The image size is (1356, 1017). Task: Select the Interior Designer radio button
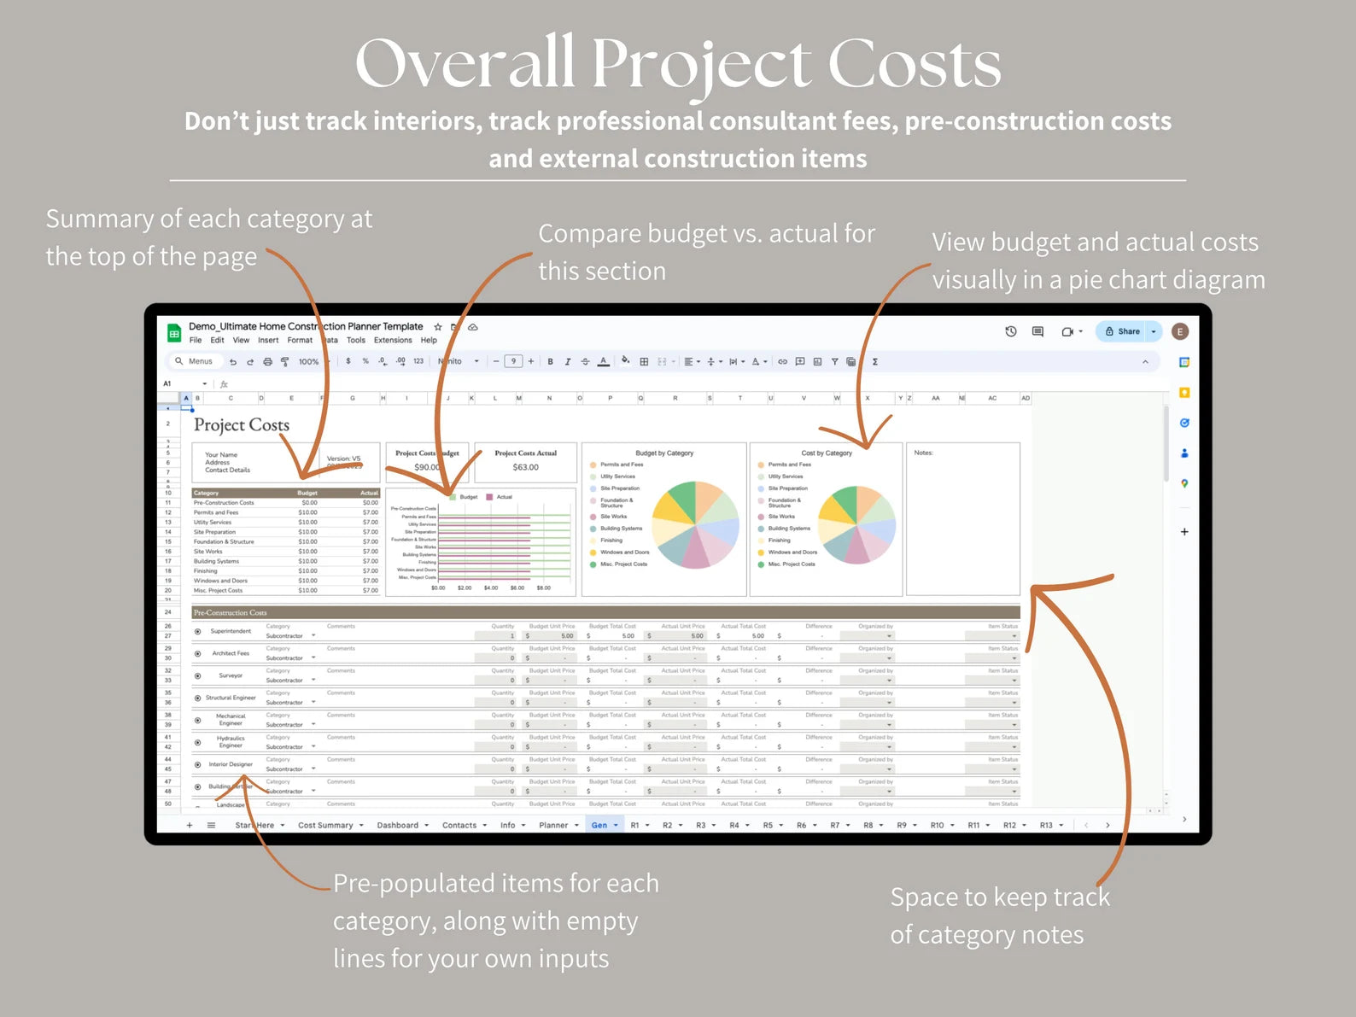[197, 765]
